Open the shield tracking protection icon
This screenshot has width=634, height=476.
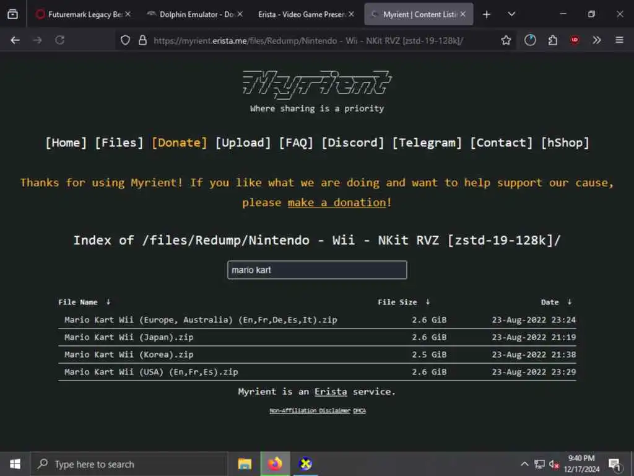[x=125, y=40]
